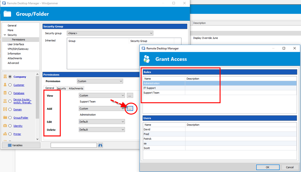Select user David in Users list
This screenshot has height=172, width=301.
point(219,129)
